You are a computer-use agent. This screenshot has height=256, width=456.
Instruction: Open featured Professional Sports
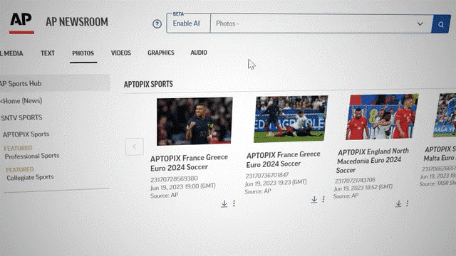(32, 156)
